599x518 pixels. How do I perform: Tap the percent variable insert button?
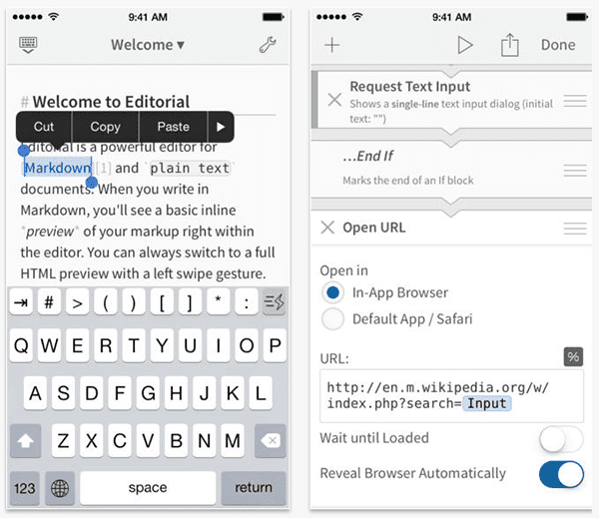(573, 357)
